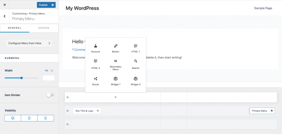
Task: Open the PX unit selector for Width
Action: pyautogui.click(x=46, y=71)
